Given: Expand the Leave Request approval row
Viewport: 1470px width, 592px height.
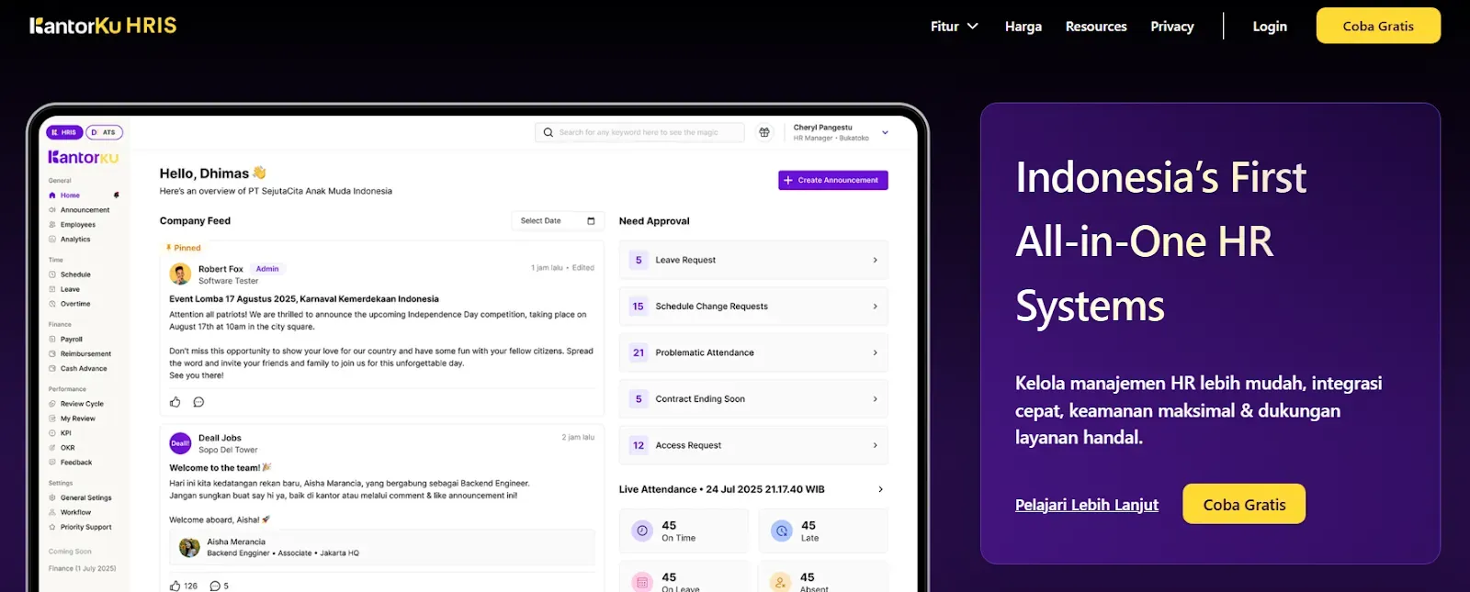Looking at the screenshot, I should 753,260.
